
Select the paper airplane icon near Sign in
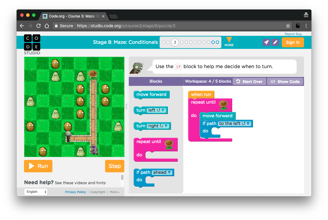266,42
